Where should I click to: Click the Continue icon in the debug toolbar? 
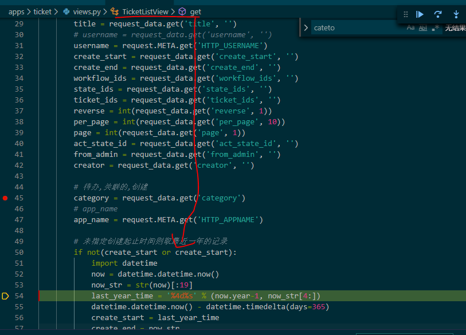click(x=420, y=14)
